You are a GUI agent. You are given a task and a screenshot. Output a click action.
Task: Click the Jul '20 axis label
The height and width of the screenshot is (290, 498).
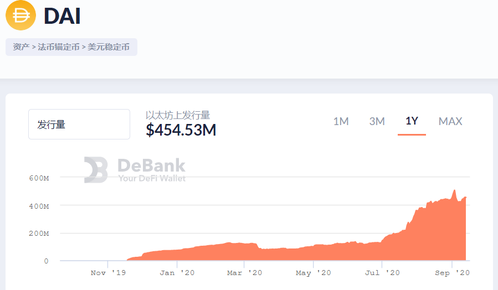click(x=382, y=273)
